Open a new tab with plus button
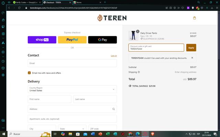220x137 pixels. 105,2
